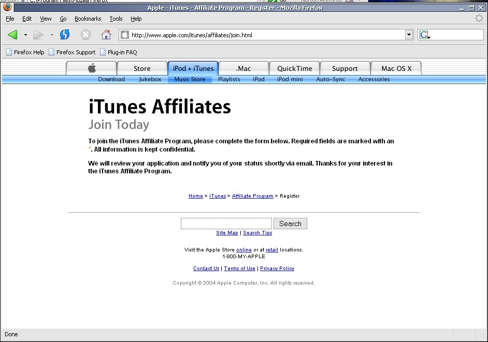Open the Plug-in FAQ bookmark
This screenshot has width=488, height=342.
pos(119,52)
